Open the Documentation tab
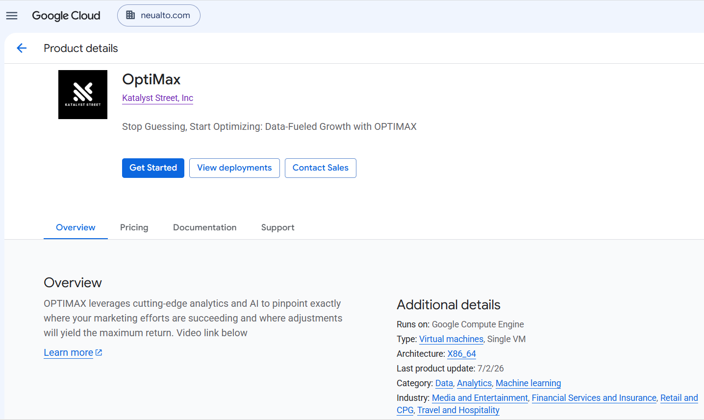Viewport: 704px width, 420px height. click(205, 227)
